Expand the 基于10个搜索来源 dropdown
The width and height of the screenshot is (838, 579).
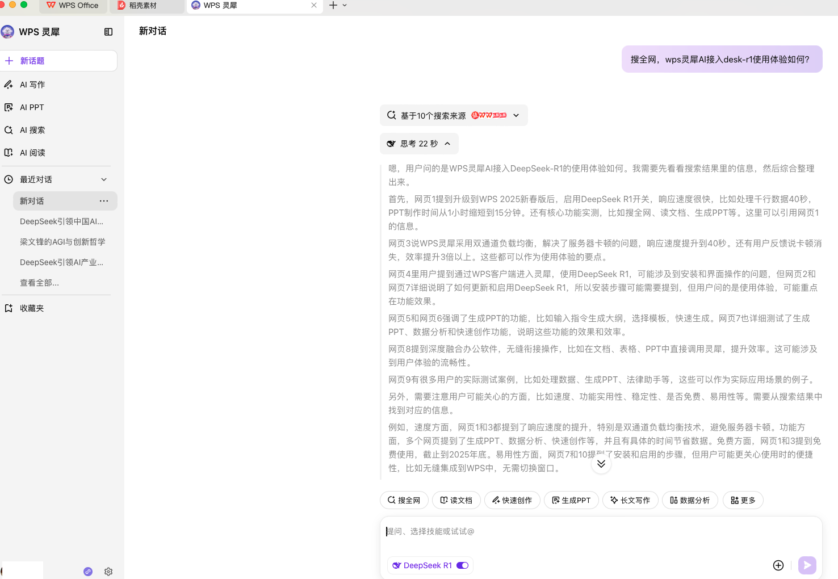pos(516,115)
